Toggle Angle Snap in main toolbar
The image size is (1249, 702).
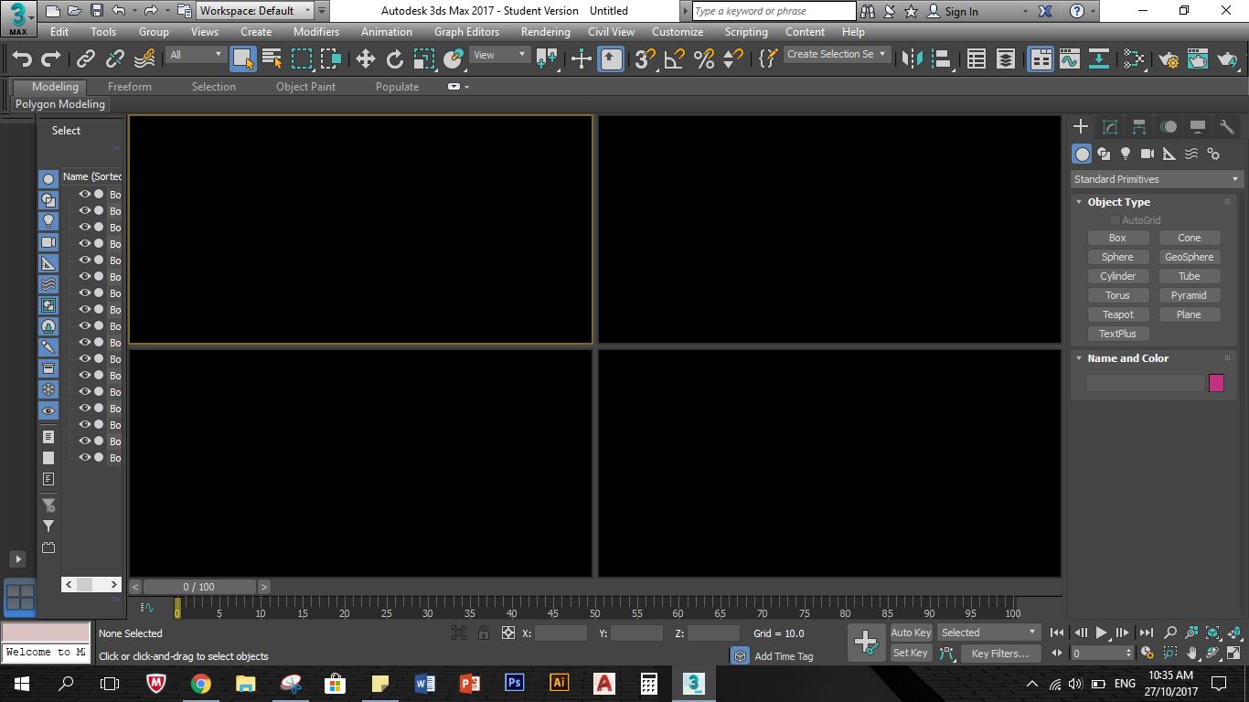click(x=675, y=59)
